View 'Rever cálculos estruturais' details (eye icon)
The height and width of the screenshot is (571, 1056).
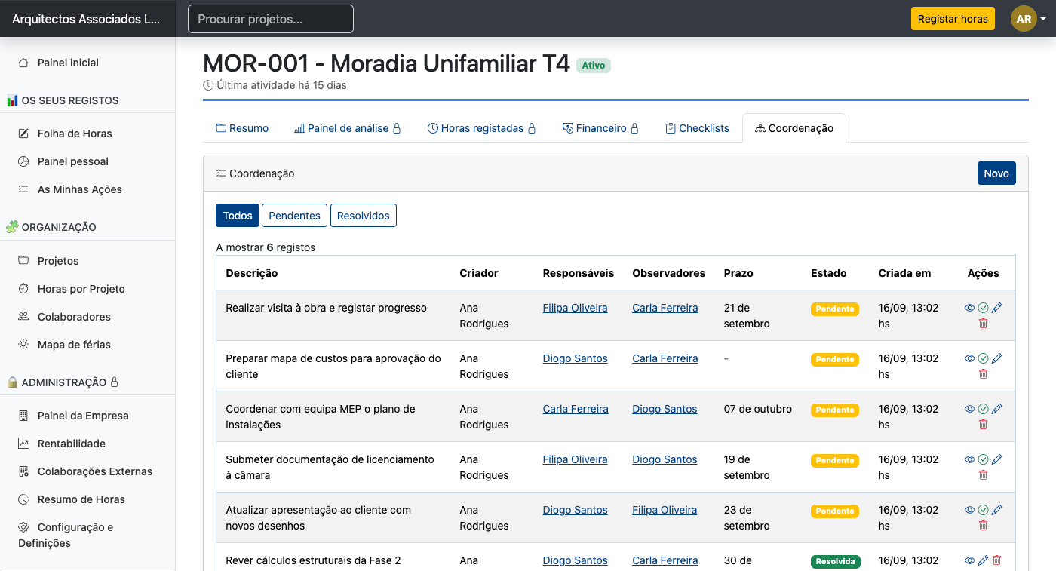[x=970, y=560]
